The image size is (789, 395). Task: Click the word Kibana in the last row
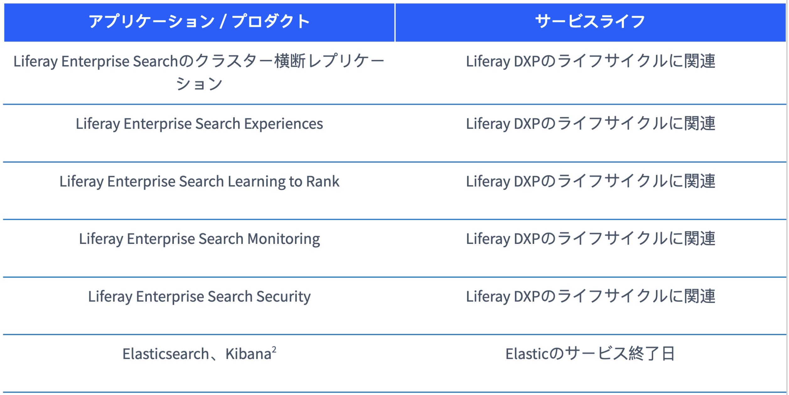point(248,355)
